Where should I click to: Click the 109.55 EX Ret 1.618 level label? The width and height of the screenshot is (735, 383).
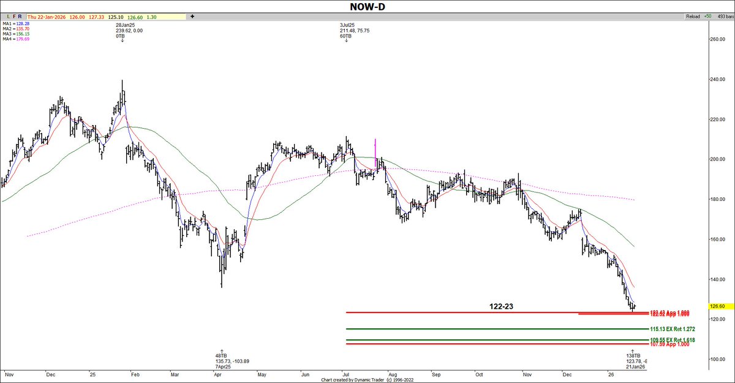(x=672, y=339)
